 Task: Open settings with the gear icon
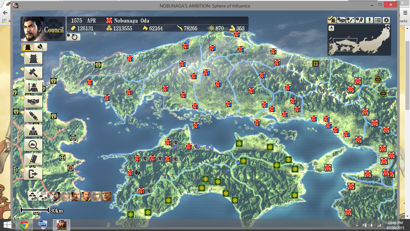tap(387, 20)
